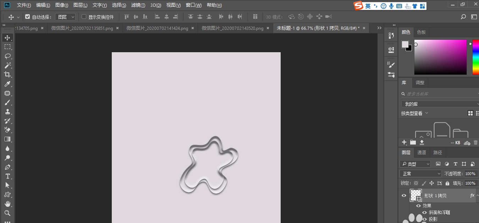Click the 搜索当前库 search field
This screenshot has width=479, height=223.
[440, 94]
